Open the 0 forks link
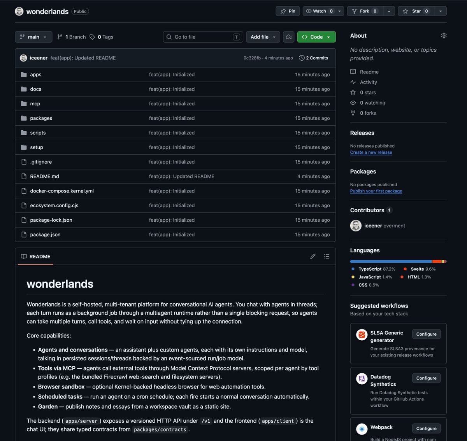467x441 pixels. tap(363, 113)
